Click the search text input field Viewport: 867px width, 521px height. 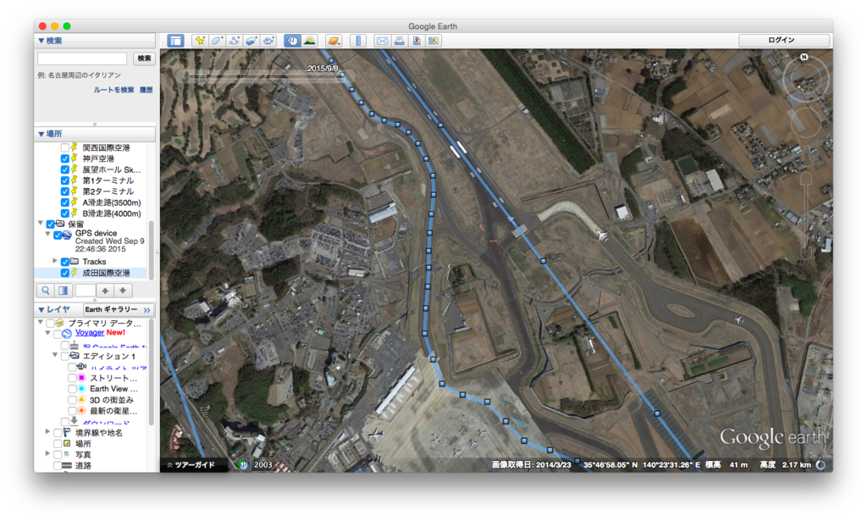pyautogui.click(x=82, y=58)
